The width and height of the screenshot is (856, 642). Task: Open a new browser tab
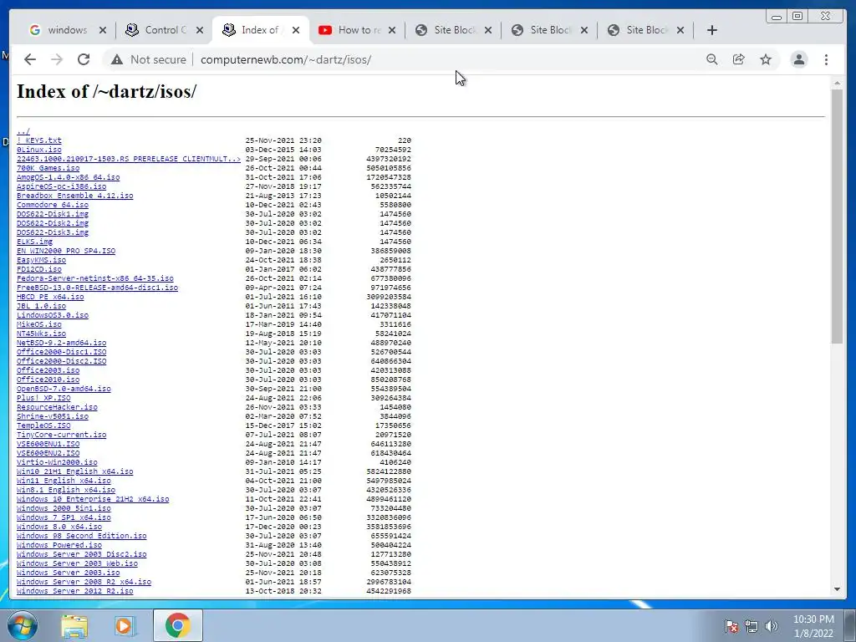(x=712, y=30)
